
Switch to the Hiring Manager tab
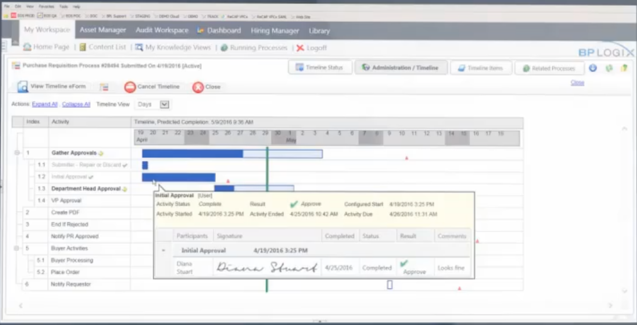274,30
